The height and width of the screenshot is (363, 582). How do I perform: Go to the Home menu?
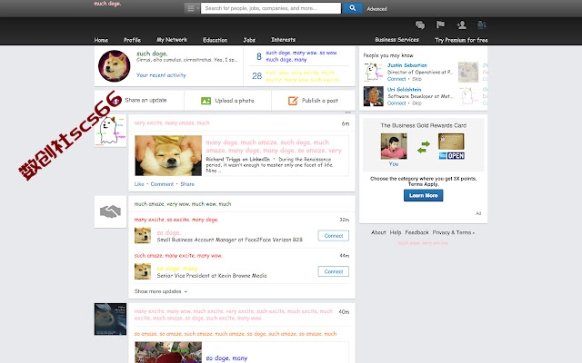[101, 40]
